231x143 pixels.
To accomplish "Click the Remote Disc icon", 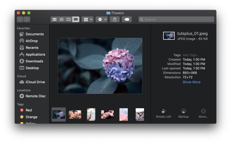I will (x=22, y=96).
